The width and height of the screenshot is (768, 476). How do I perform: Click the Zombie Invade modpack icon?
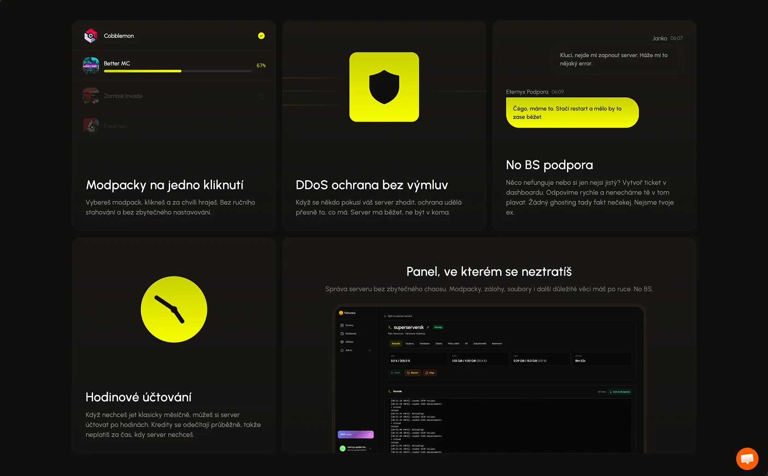[x=91, y=96]
